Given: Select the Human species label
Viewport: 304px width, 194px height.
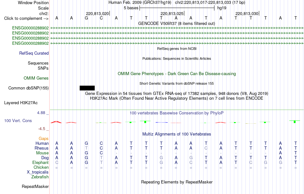Looking at the screenshot, I should 42,143.
